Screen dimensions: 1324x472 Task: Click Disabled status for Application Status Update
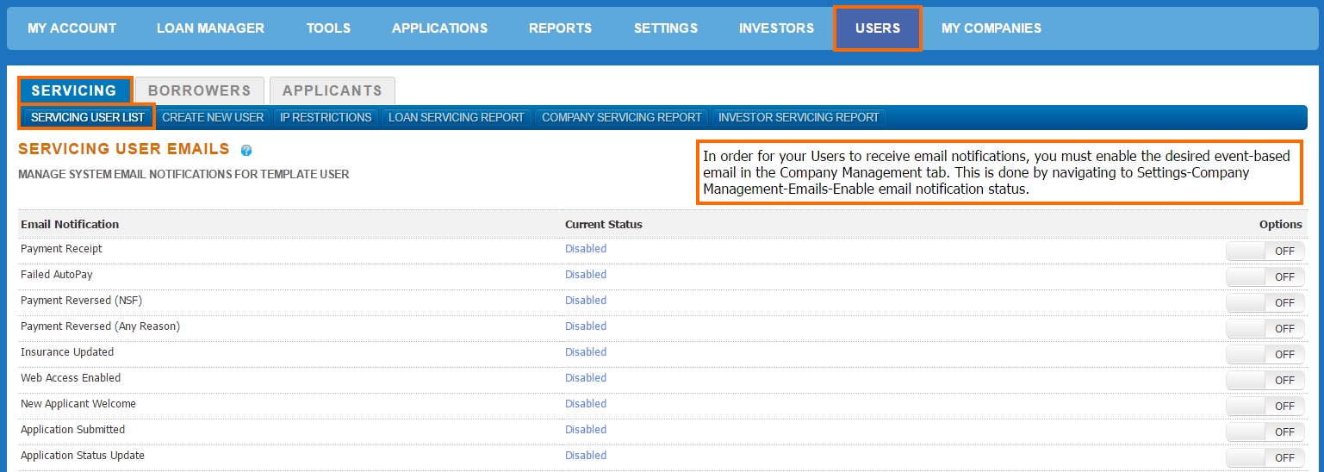coord(586,456)
